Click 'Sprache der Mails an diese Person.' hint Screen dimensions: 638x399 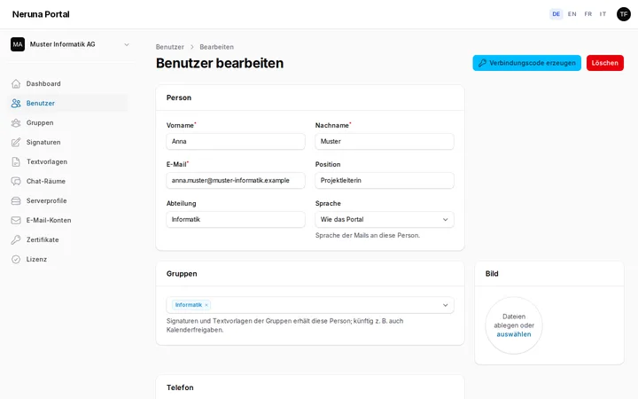(368, 235)
